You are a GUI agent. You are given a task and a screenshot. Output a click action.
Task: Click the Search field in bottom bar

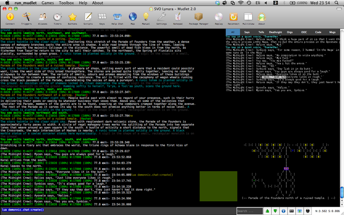click(x=250, y=211)
